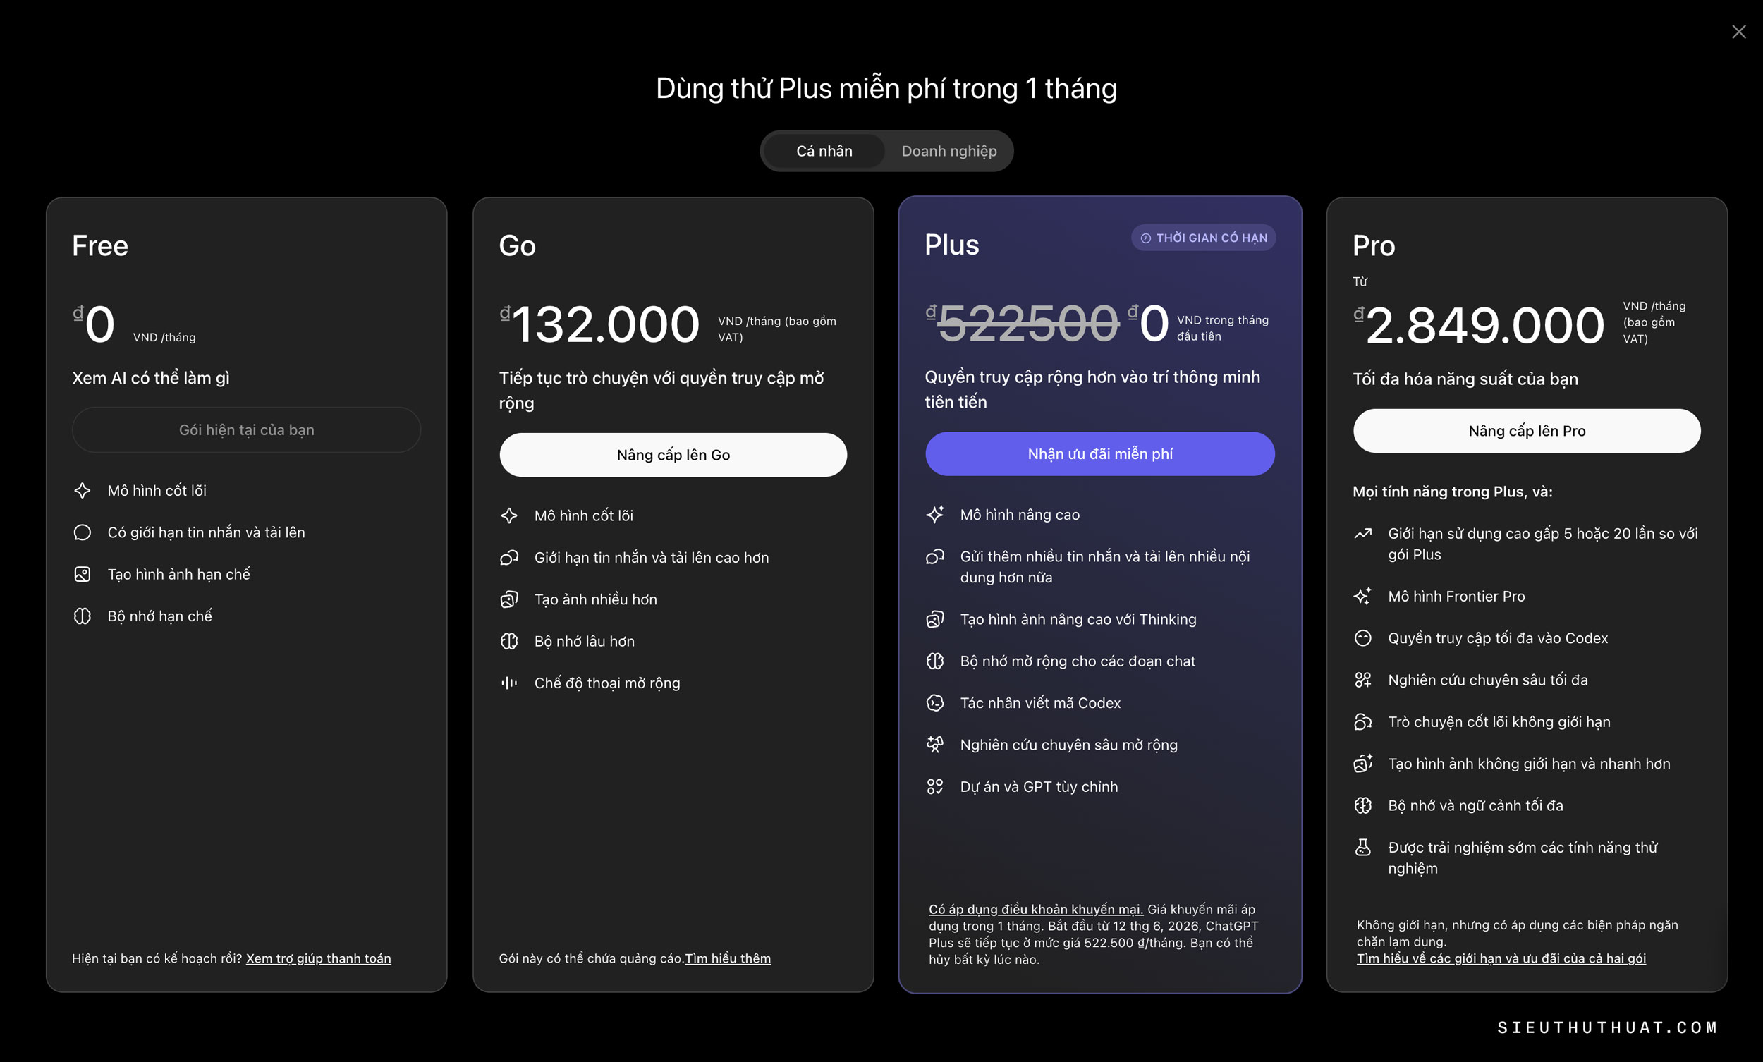The height and width of the screenshot is (1062, 1763).
Task: Click the heading Dùng thử Plus miễn phí
Action: pyautogui.click(x=886, y=89)
